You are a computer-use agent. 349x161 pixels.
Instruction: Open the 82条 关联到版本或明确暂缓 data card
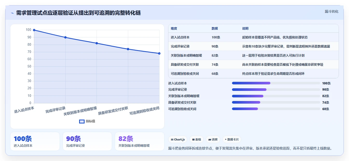coord(140,141)
